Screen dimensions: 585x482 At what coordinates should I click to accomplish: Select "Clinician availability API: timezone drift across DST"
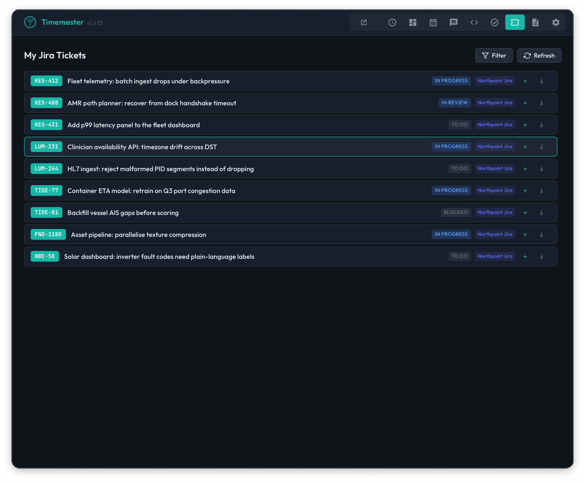tap(142, 147)
